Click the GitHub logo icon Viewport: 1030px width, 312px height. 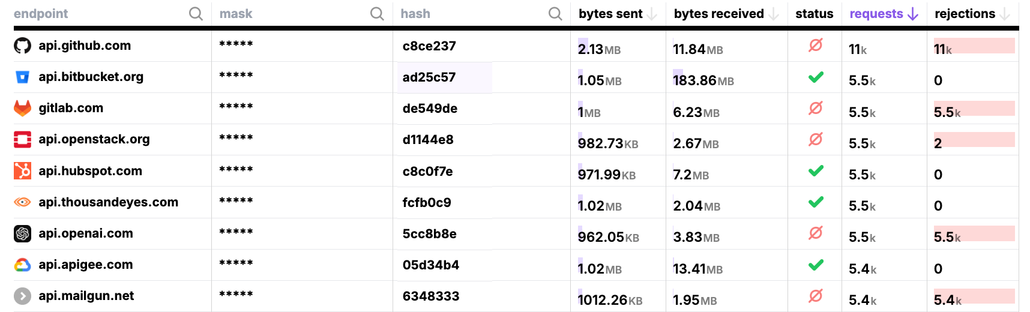[22, 46]
